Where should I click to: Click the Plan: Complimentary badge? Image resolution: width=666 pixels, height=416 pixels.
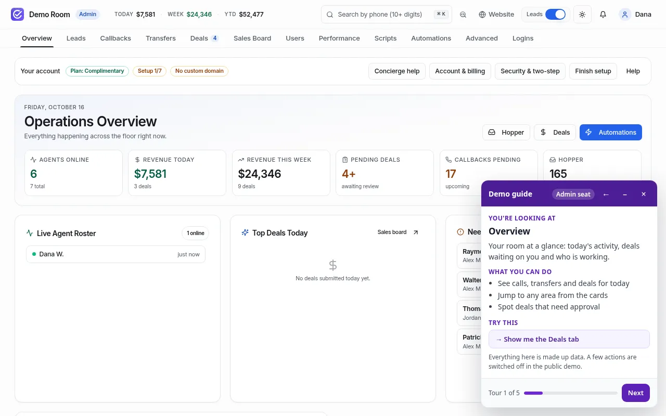97,71
